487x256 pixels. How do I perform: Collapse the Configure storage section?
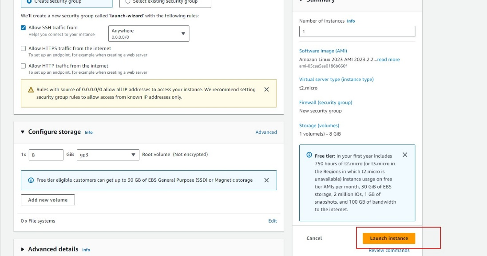(23, 132)
